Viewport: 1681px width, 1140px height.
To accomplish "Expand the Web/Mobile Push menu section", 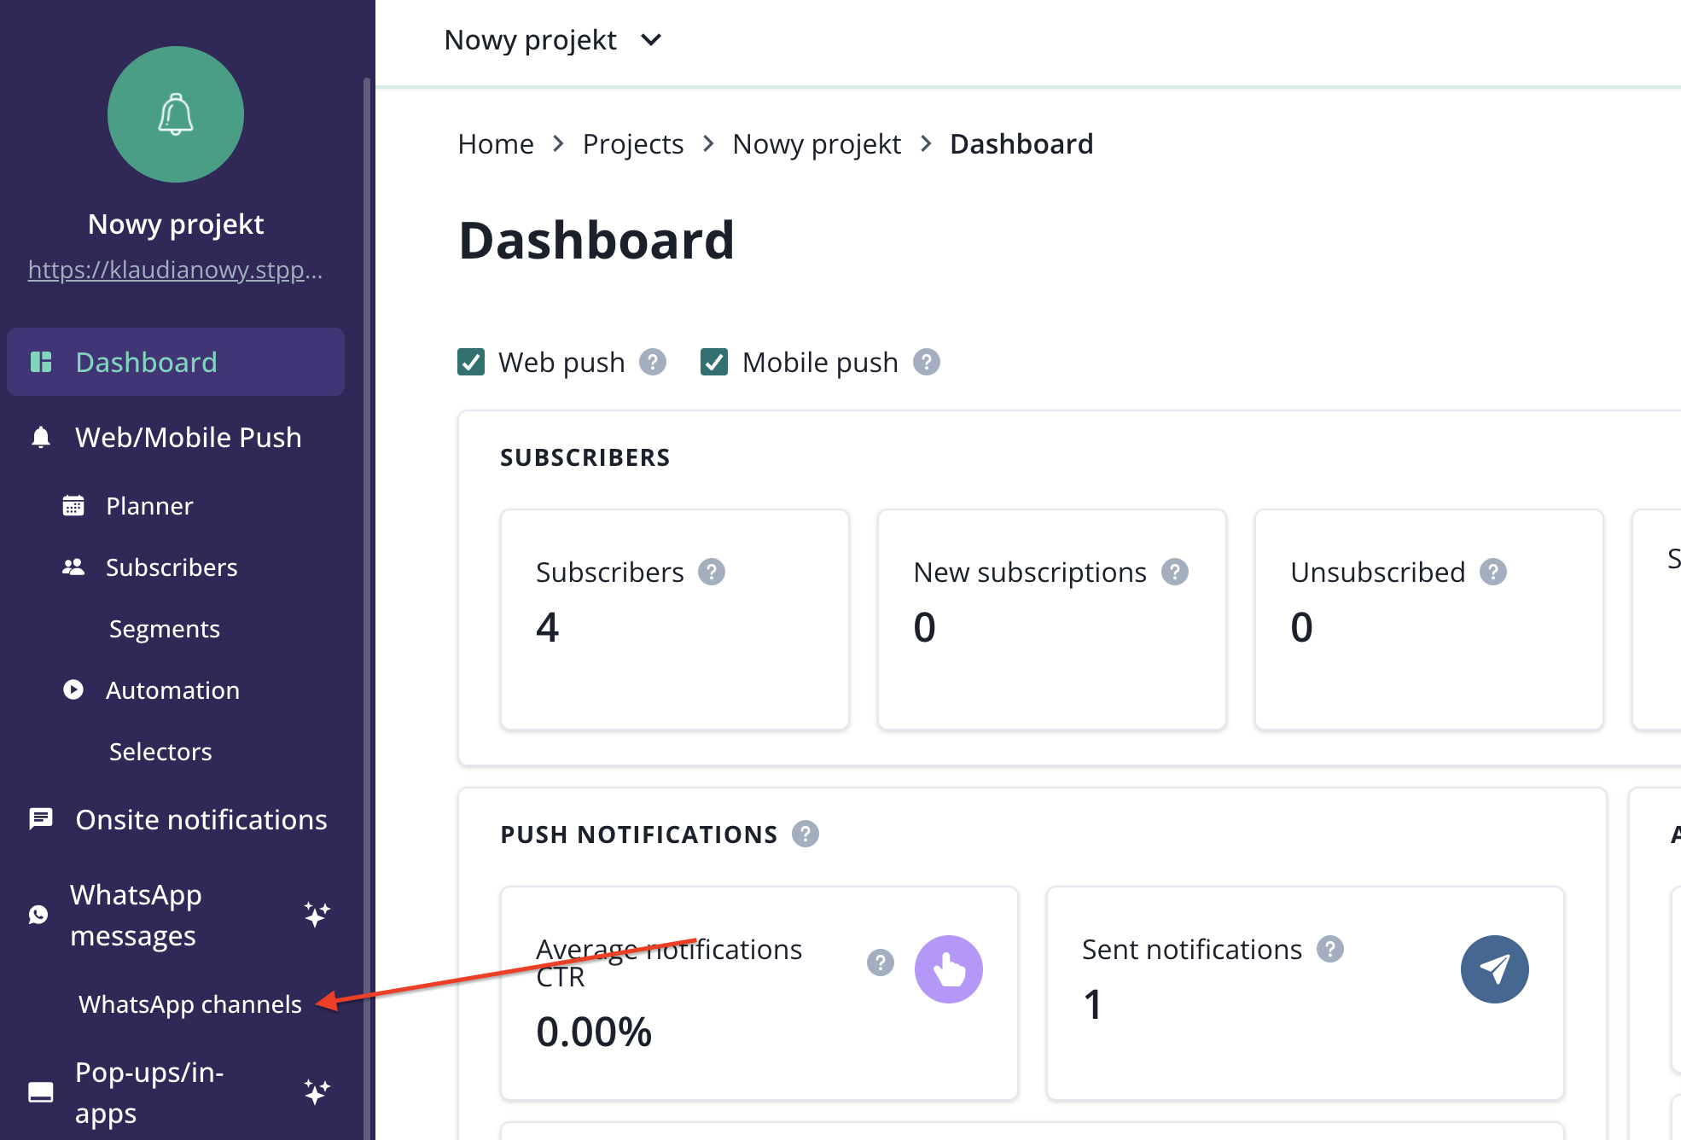I will (x=188, y=437).
